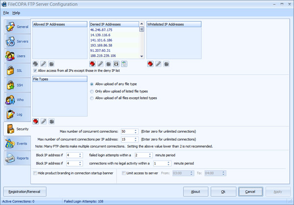Delete the selected allowed IP address
The image size is (294, 205).
[51, 64]
